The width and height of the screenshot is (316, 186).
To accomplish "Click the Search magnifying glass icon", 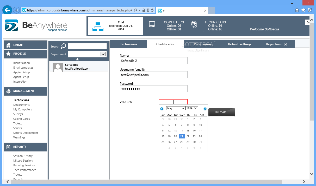I will (63, 46).
